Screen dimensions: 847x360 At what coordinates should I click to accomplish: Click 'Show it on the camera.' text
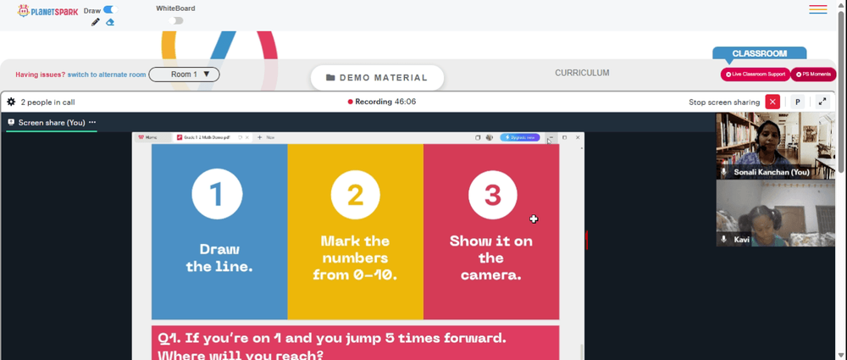491,258
